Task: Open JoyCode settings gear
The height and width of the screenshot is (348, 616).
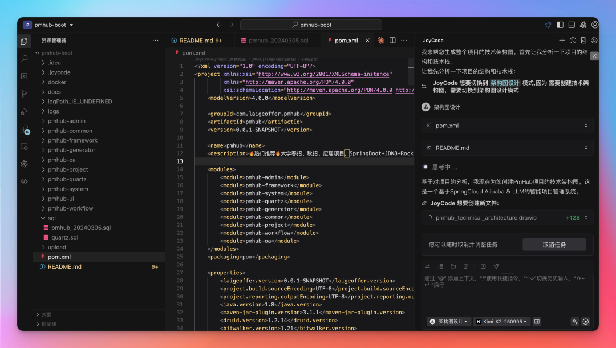Action: [594, 41]
